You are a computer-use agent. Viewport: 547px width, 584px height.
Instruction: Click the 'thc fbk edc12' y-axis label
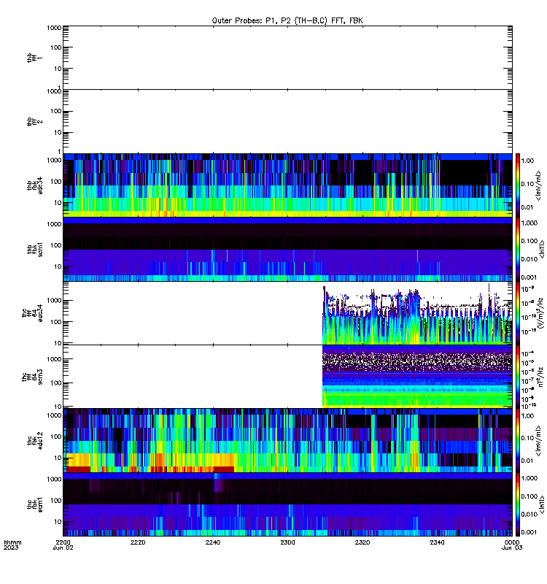click(34, 441)
